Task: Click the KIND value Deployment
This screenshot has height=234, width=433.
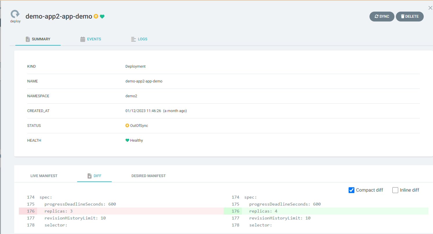Action: click(x=135, y=66)
